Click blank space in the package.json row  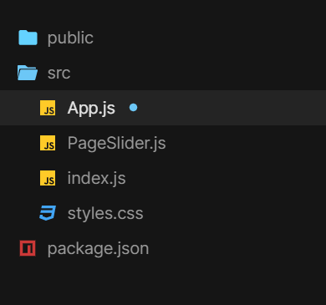pos(237,248)
